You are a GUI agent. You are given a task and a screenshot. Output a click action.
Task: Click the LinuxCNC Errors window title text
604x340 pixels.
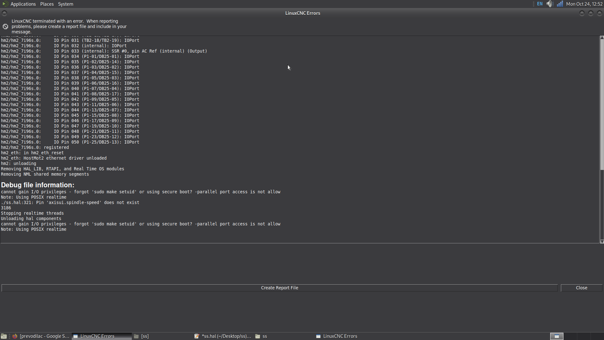coord(303,13)
